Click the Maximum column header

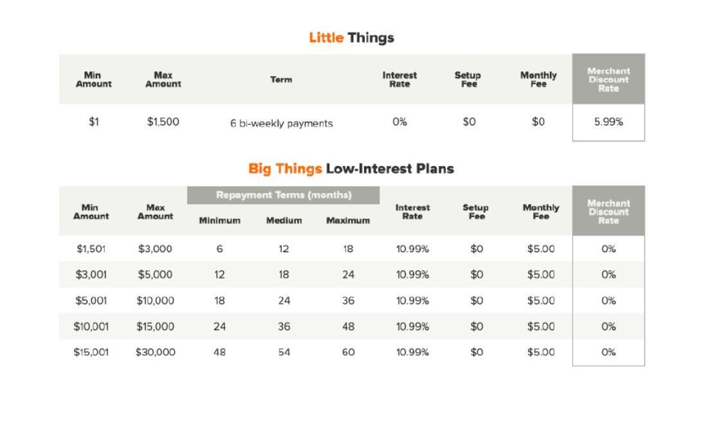click(x=348, y=221)
